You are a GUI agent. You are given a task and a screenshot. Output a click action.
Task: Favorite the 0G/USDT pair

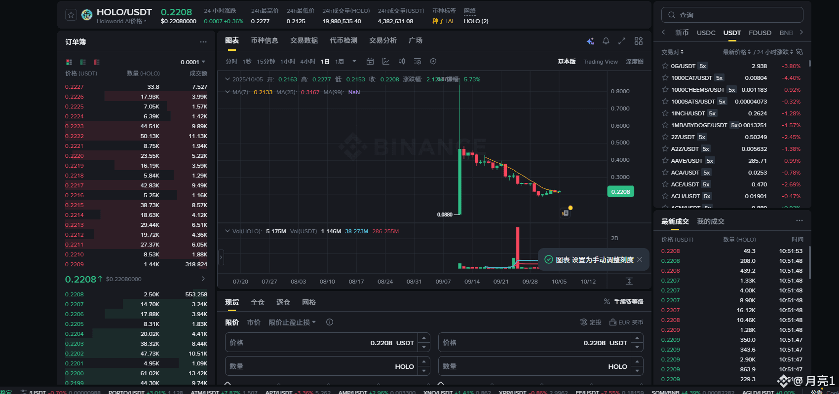[x=665, y=66]
